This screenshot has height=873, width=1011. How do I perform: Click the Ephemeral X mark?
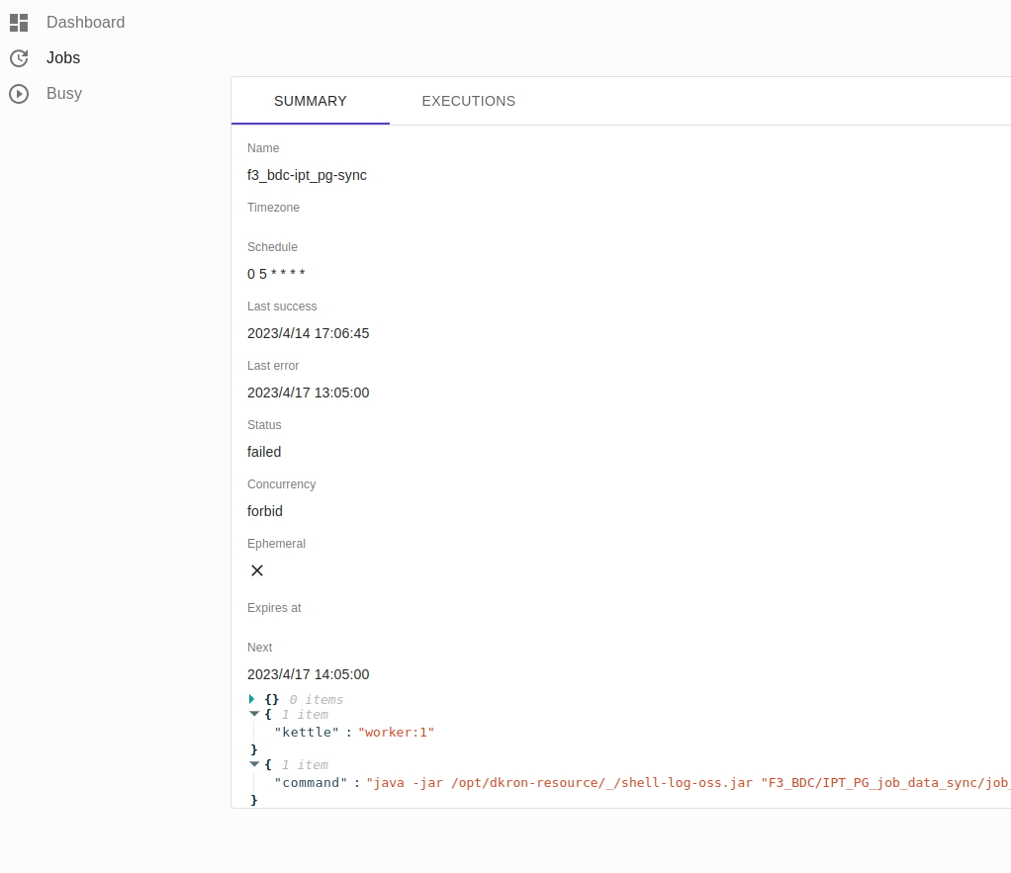pyautogui.click(x=256, y=570)
